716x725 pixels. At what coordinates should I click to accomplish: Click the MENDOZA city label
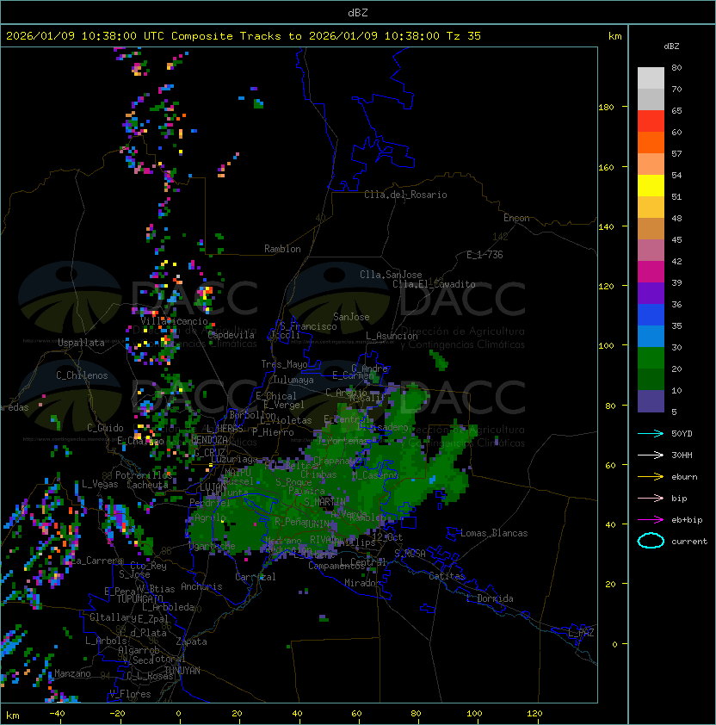pos(209,440)
